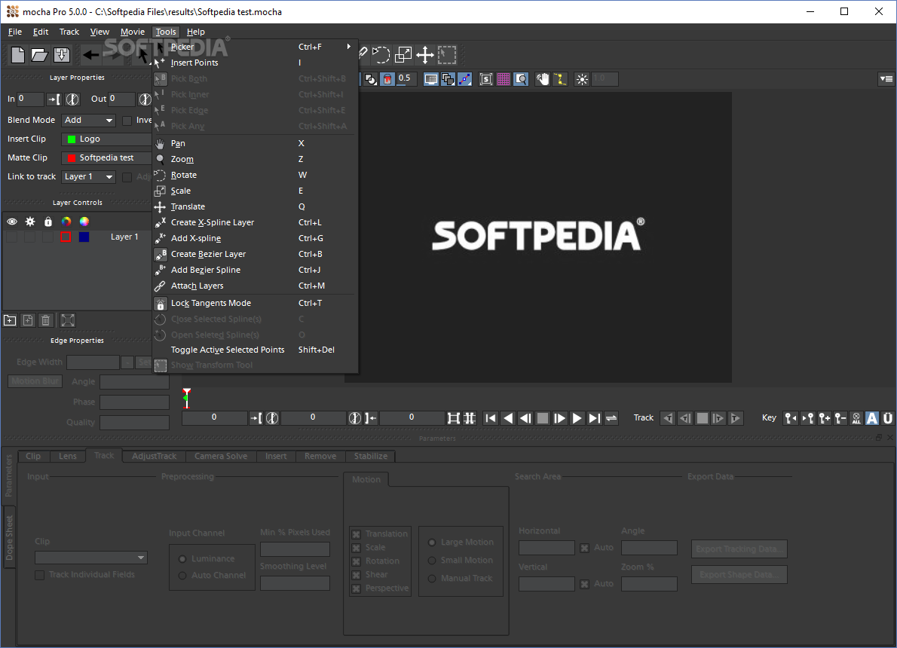897x648 pixels.
Task: Open the Insert Clip 'Logo' selector
Action: [x=106, y=139]
